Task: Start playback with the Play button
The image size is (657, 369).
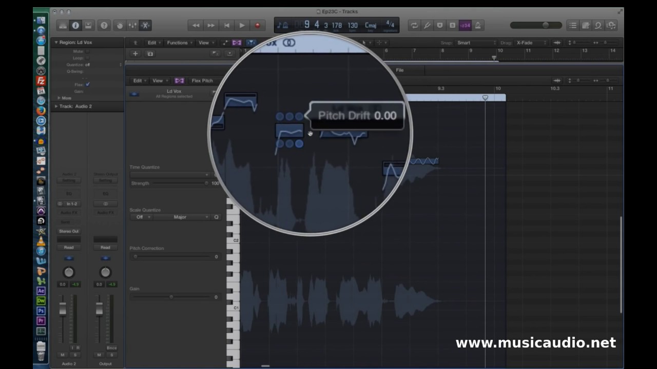Action: point(242,25)
